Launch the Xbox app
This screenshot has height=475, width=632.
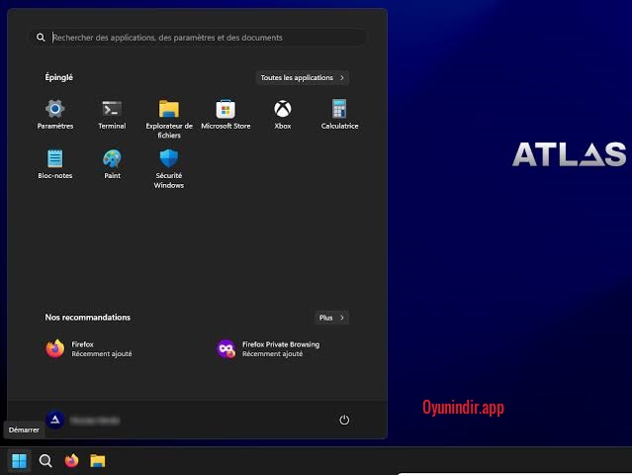pyautogui.click(x=283, y=114)
